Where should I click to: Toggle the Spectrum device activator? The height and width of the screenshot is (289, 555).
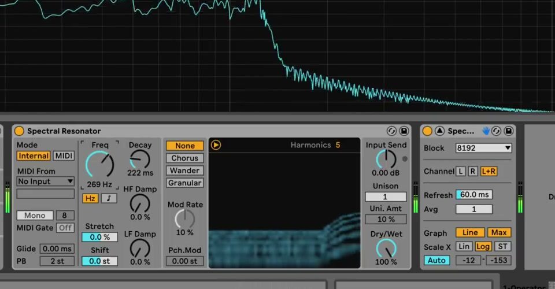point(427,131)
